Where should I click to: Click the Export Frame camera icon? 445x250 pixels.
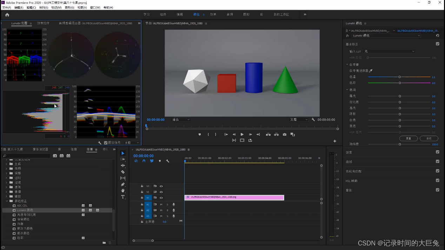click(285, 134)
